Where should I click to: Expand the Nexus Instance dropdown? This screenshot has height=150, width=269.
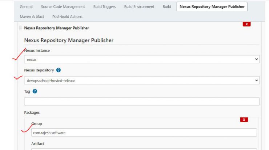click(x=141, y=59)
